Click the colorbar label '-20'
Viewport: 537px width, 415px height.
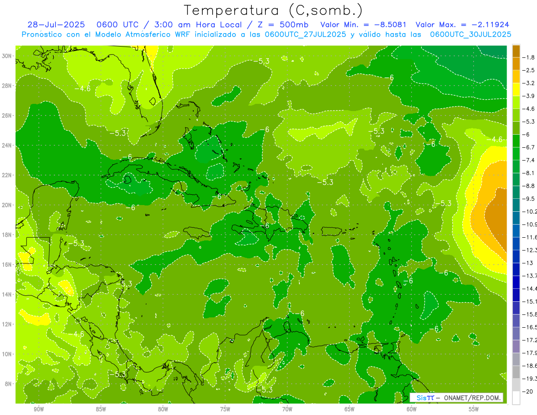[528, 391]
